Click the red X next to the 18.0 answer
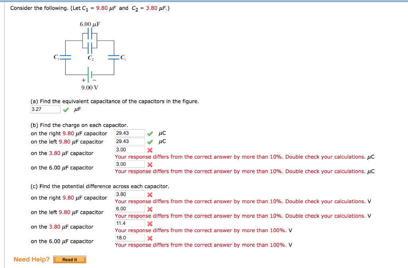Image resolution: width=408 pixels, height=268 pixels. point(150,238)
